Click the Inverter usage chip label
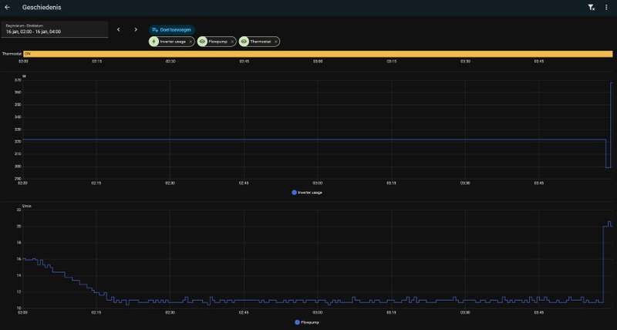Screen dimensions: 617x330 [173, 42]
